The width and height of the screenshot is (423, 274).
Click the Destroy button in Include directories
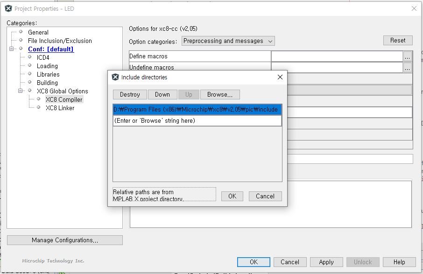click(130, 94)
